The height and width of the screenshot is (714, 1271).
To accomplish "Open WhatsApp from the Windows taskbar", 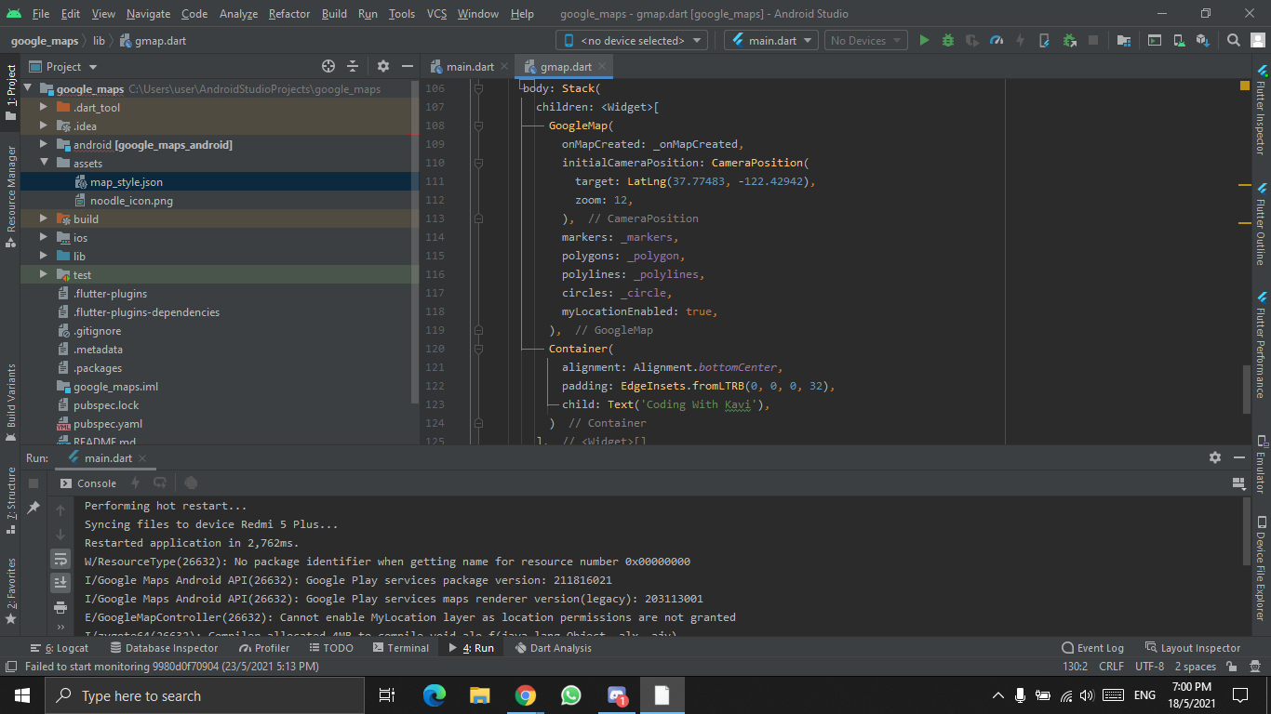I will [x=571, y=695].
